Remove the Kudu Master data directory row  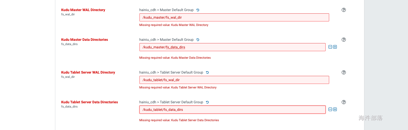[x=330, y=47]
